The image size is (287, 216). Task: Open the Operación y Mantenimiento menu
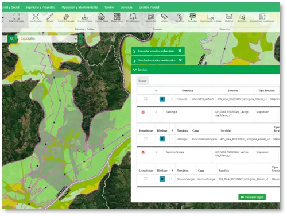(x=80, y=7)
